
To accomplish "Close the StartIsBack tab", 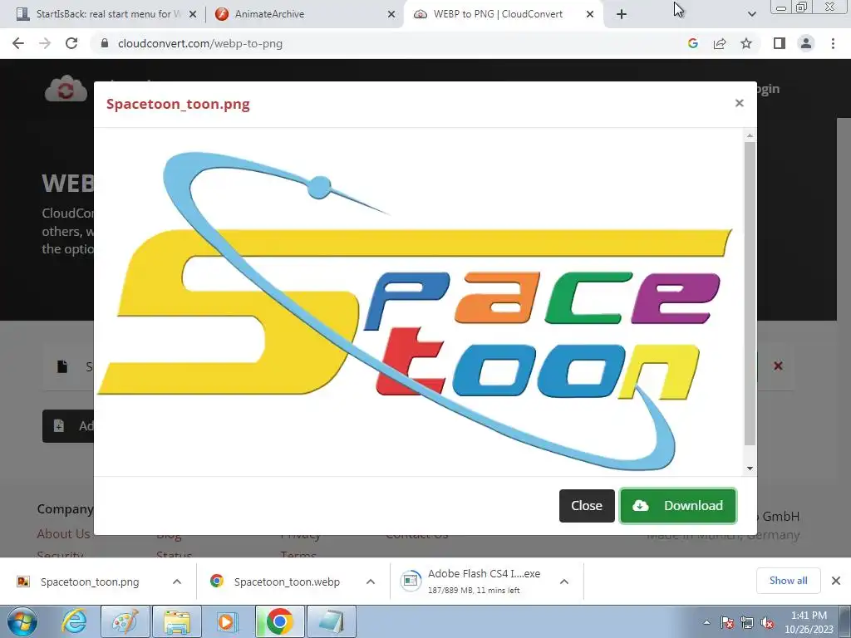I will pos(193,15).
